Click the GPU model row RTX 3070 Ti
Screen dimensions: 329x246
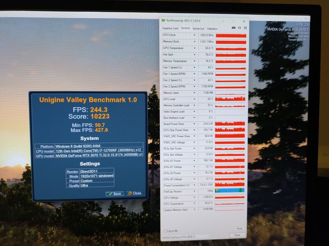click(x=89, y=156)
